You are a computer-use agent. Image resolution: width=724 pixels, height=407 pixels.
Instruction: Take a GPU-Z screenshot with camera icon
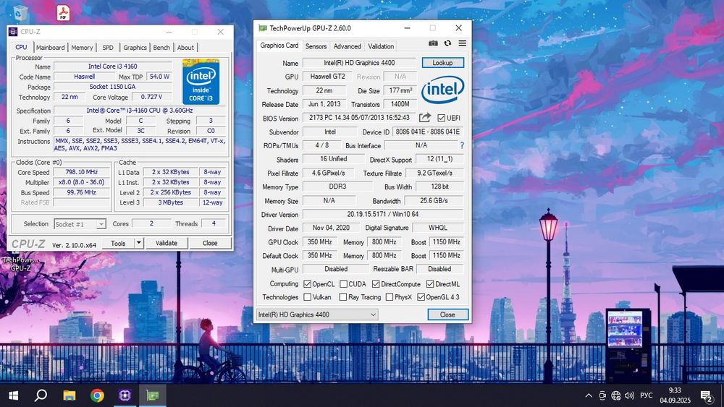pos(433,43)
